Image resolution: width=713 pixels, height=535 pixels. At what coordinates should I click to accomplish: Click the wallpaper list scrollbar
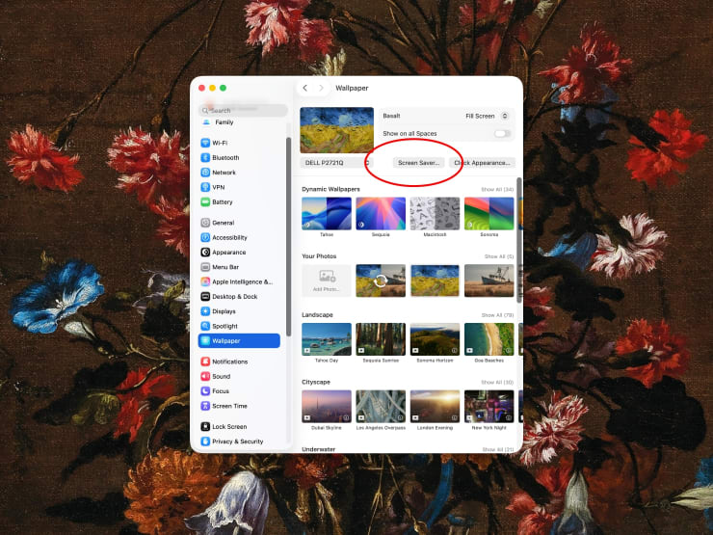[518, 240]
